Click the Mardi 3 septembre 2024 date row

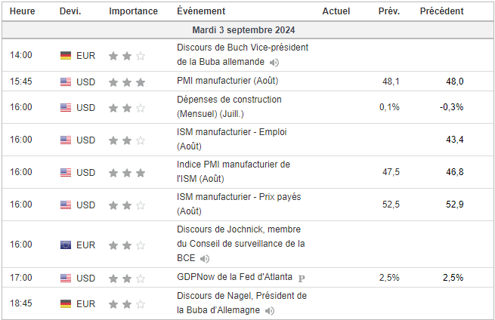pyautogui.click(x=243, y=30)
